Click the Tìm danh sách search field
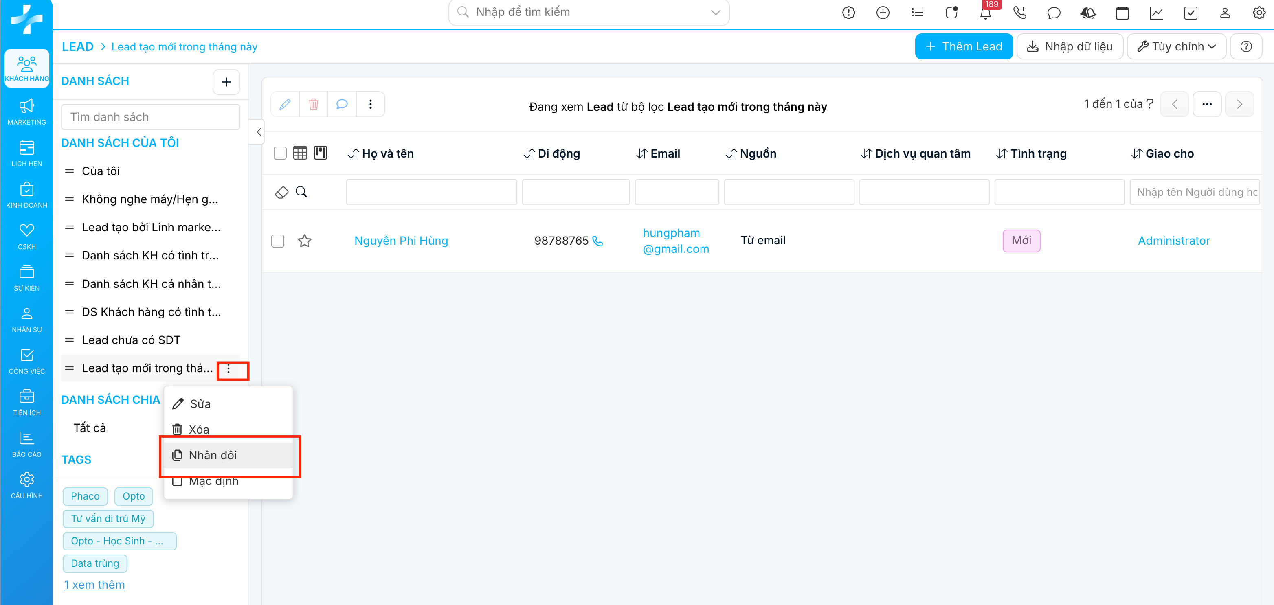 [150, 117]
